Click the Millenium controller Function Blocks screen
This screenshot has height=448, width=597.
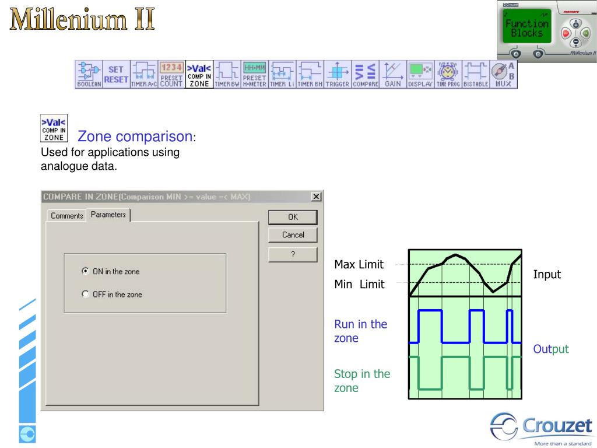527,27
